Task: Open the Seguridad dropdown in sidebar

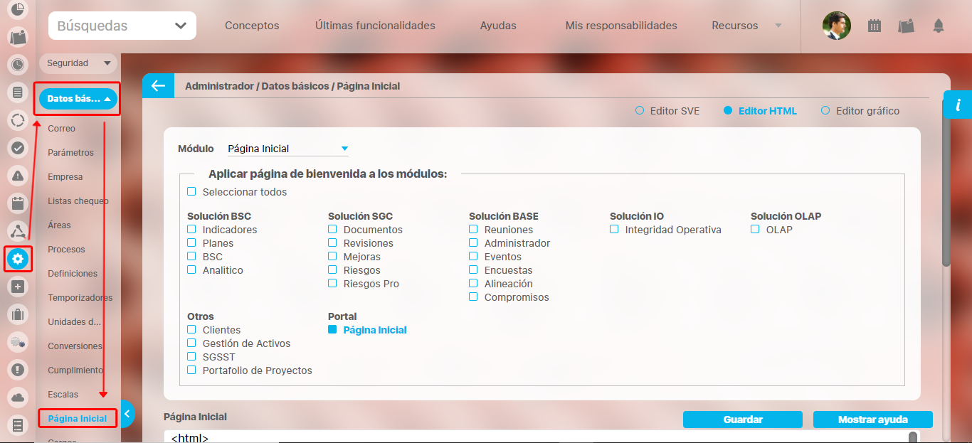Action: point(78,63)
